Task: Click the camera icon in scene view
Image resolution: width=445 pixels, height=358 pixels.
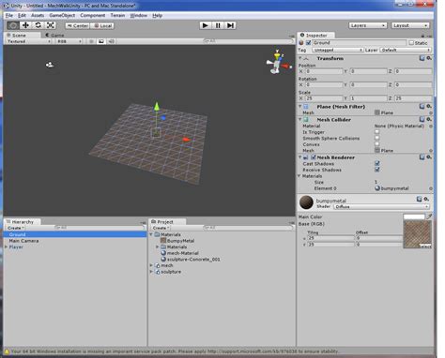Action: [50, 65]
